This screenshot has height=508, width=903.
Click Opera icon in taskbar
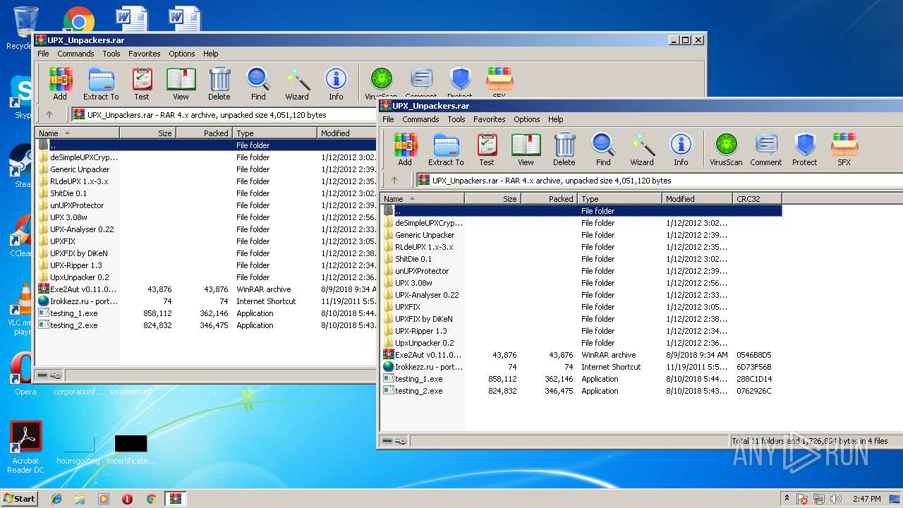pos(127,499)
